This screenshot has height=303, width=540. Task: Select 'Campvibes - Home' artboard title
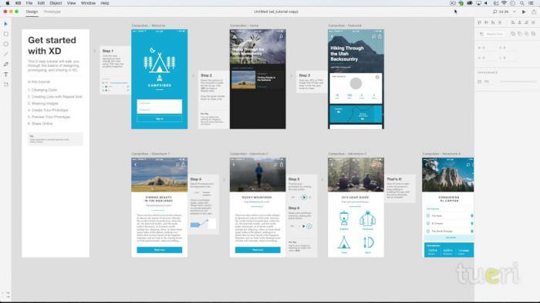tap(245, 25)
